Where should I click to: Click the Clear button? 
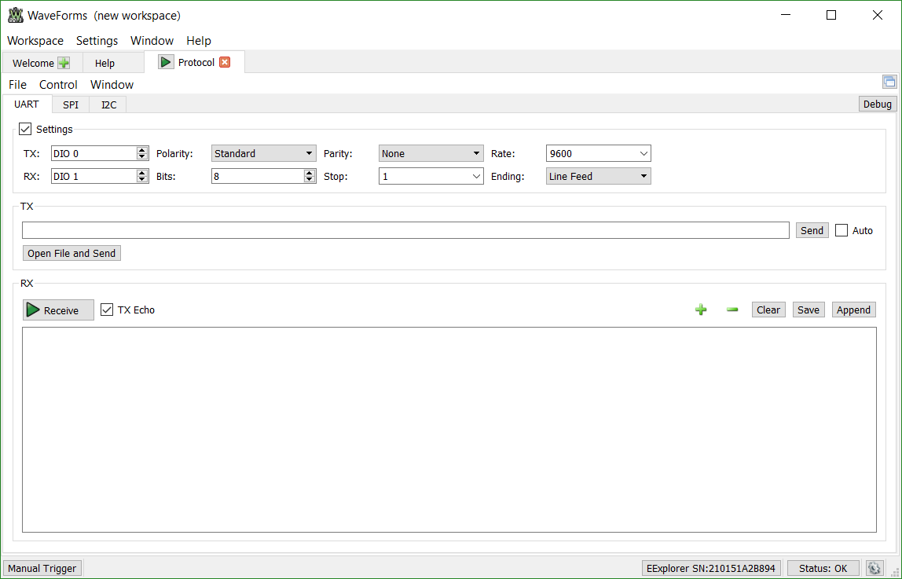(x=768, y=310)
